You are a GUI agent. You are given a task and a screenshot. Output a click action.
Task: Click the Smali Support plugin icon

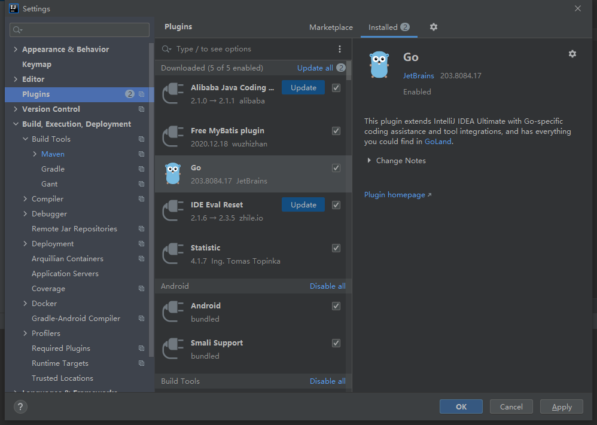coord(173,348)
